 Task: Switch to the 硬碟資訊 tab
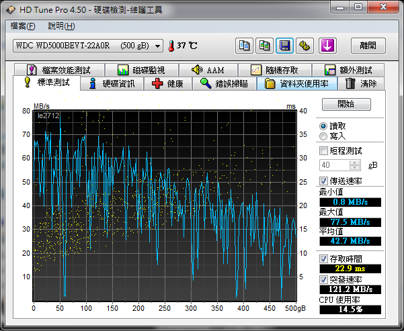[x=112, y=84]
